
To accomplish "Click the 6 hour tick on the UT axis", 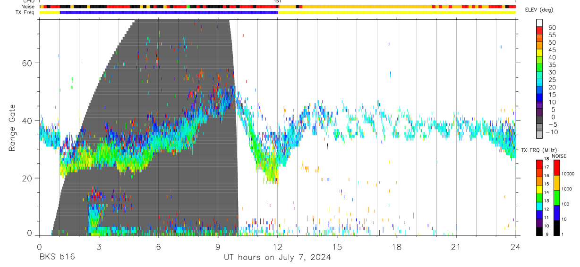I will point(158,247).
